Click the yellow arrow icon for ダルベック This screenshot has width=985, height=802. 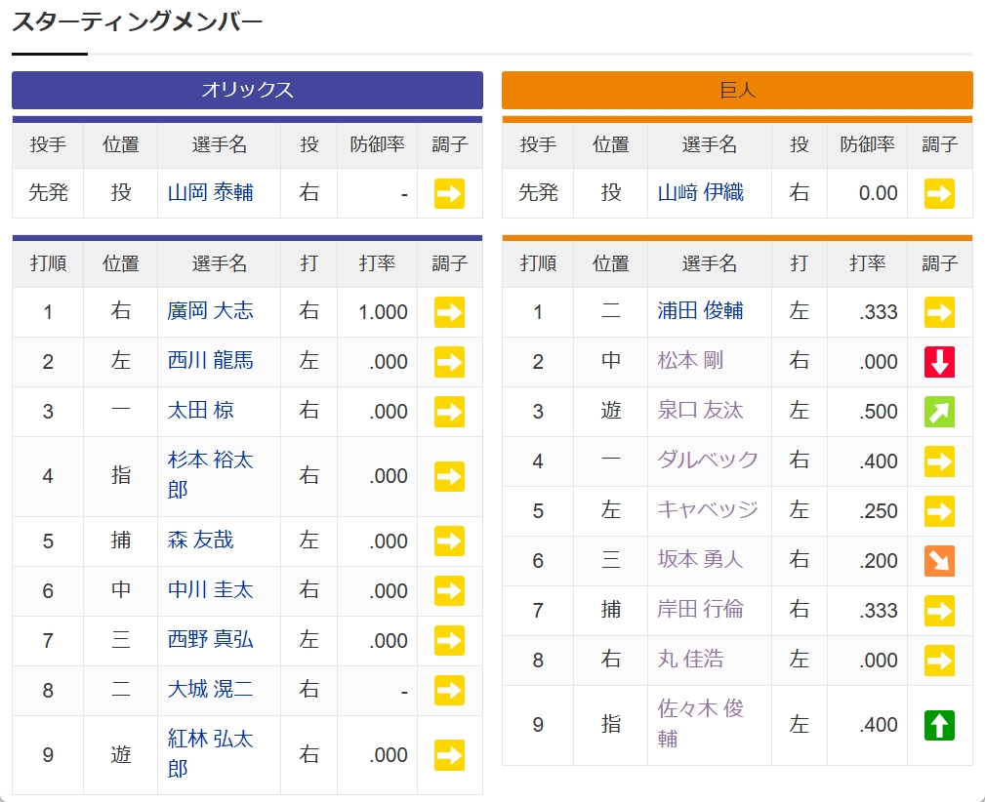coord(939,461)
